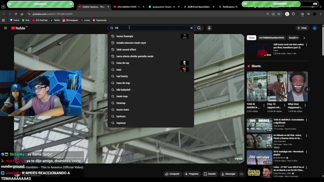Bookmark this page with star icon
324x182 pixels.
tap(279, 14)
